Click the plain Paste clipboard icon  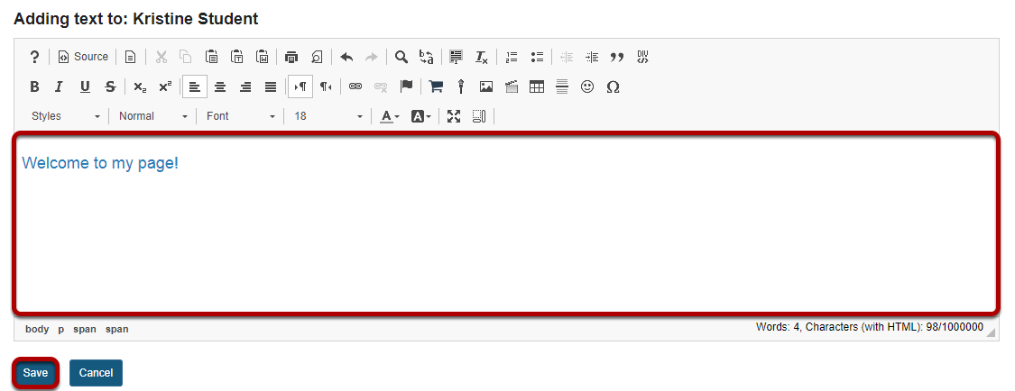212,57
